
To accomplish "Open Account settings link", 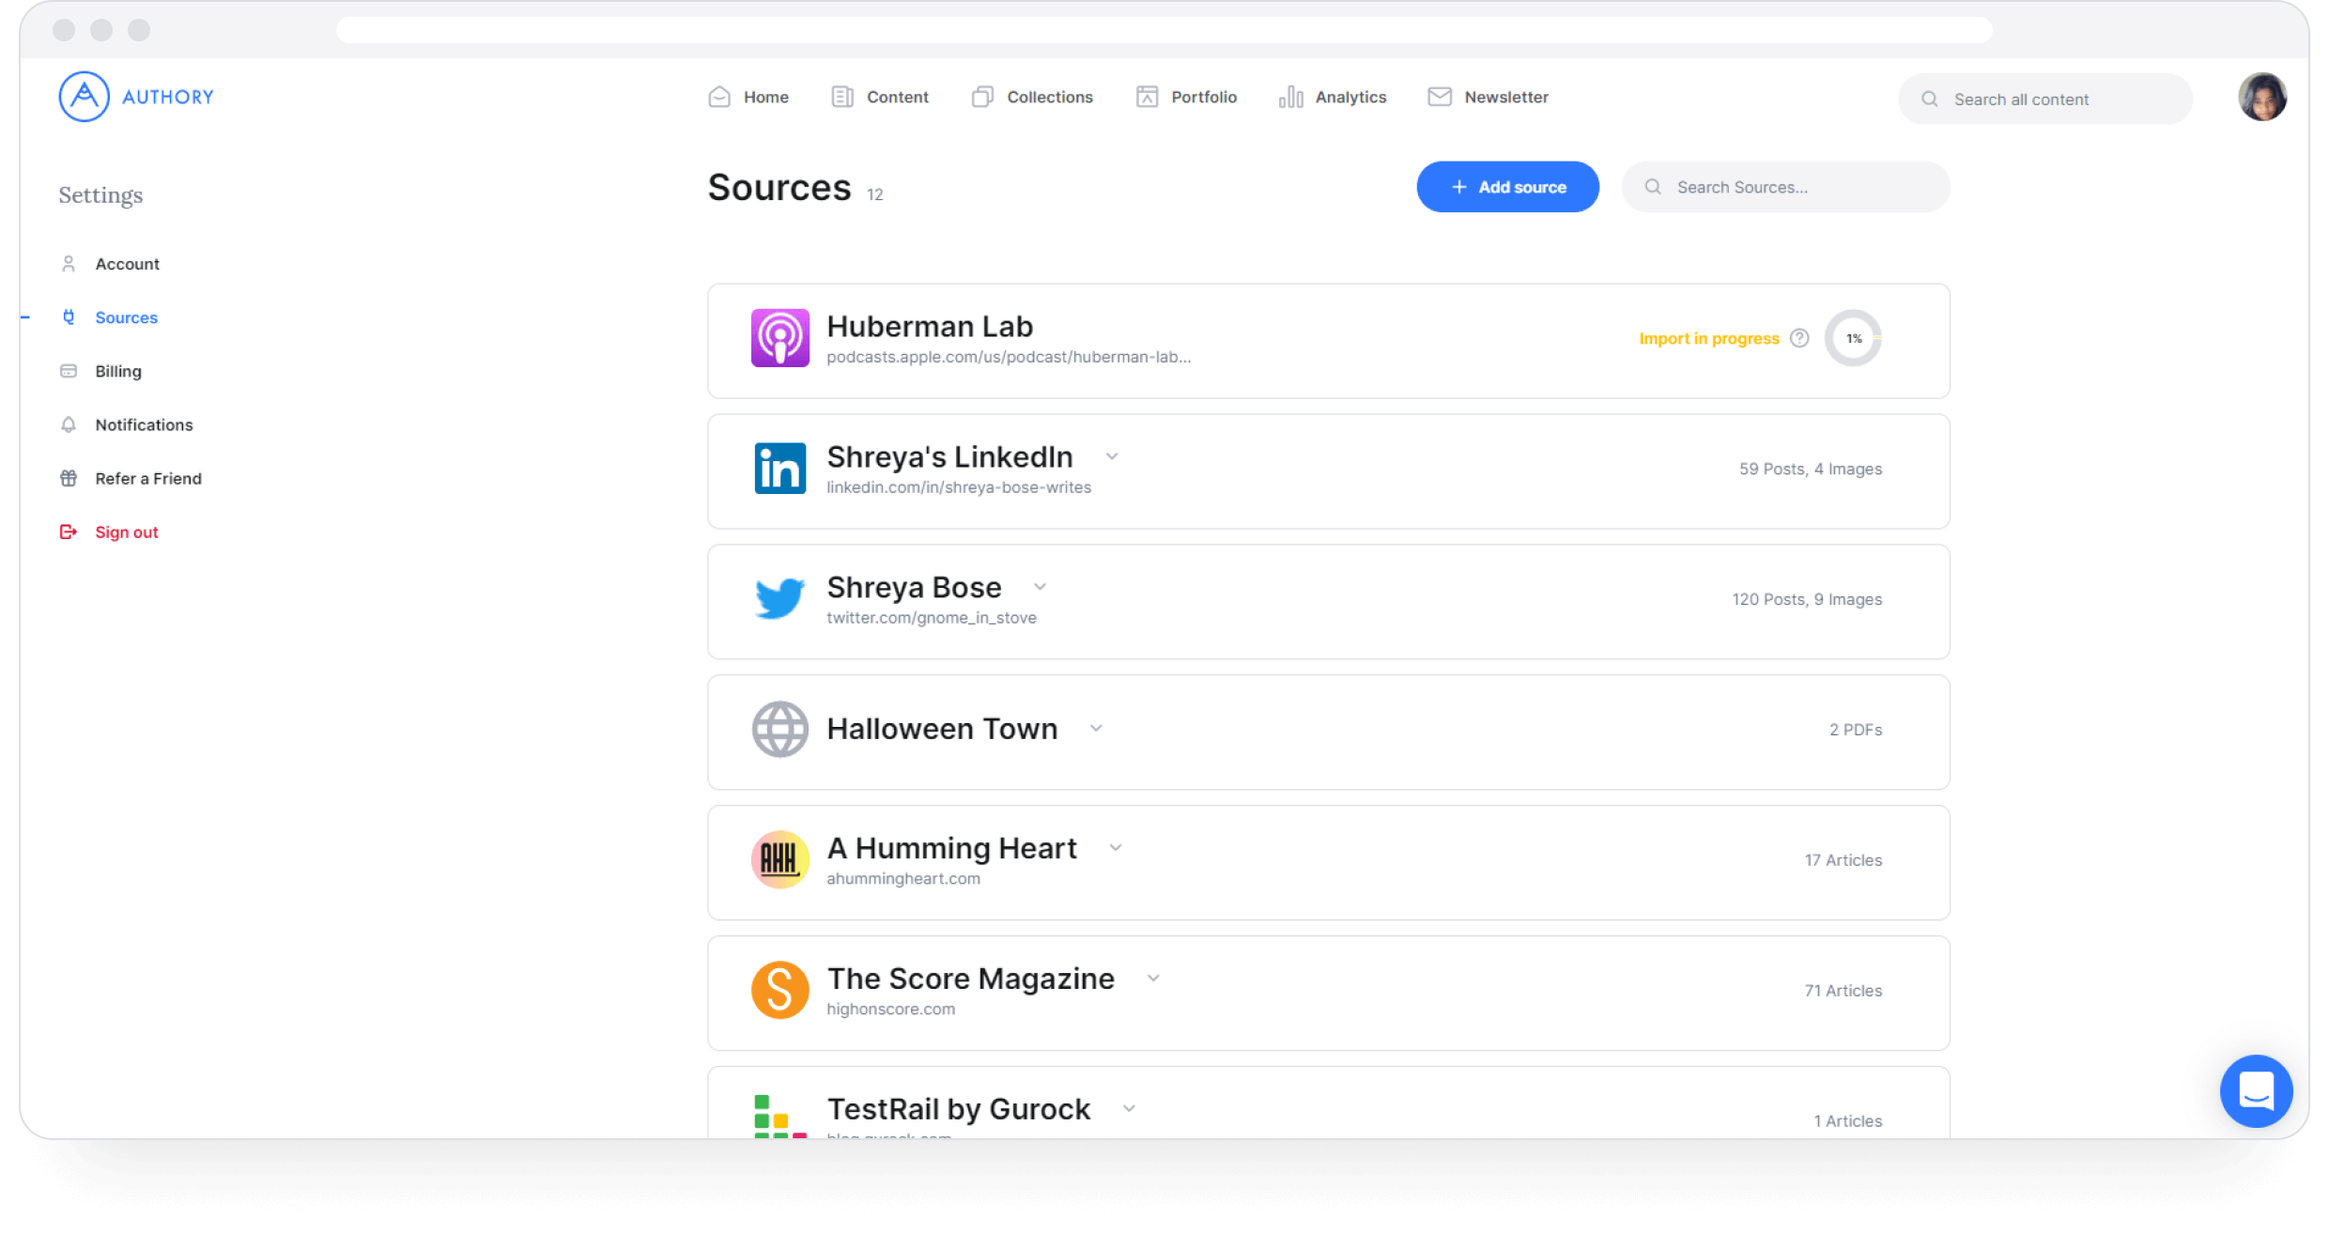I will pyautogui.click(x=127, y=264).
